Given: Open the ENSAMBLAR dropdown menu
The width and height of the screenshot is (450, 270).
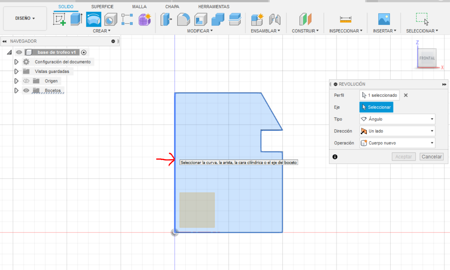Looking at the screenshot, I should pos(265,31).
